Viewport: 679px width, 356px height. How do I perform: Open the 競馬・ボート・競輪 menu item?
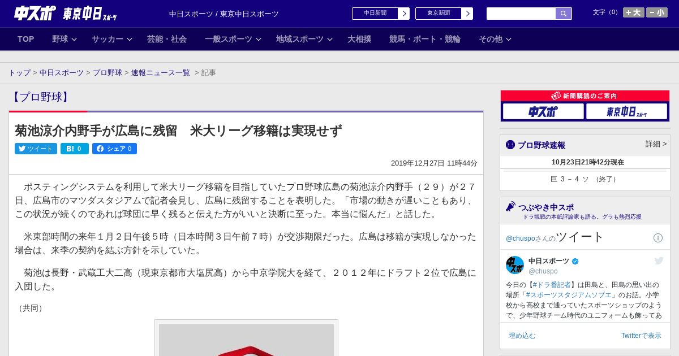(425, 39)
